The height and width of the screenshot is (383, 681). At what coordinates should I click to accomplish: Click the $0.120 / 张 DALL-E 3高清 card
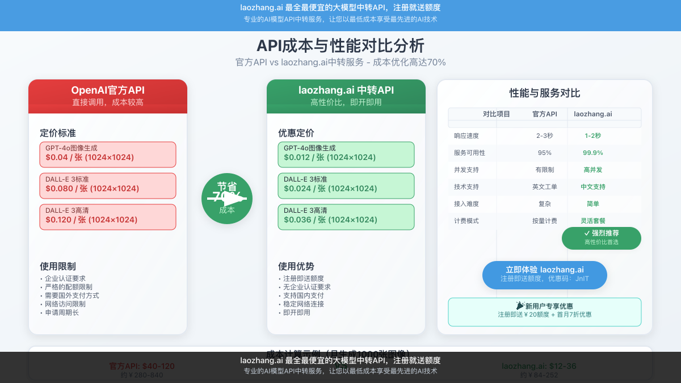coord(108,217)
